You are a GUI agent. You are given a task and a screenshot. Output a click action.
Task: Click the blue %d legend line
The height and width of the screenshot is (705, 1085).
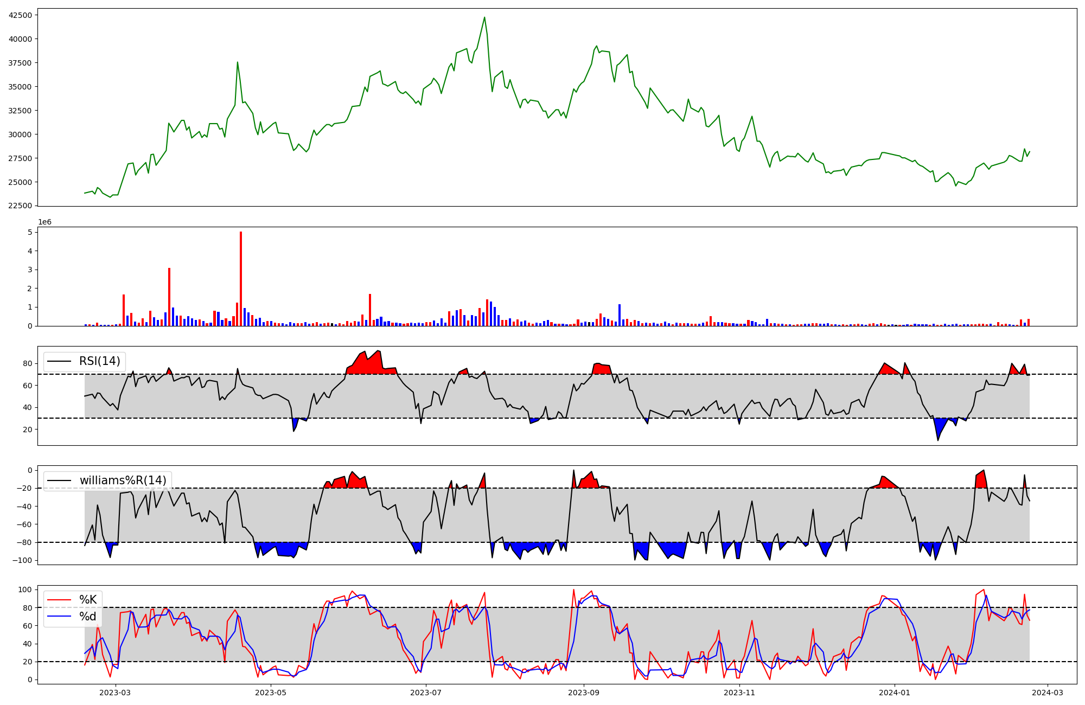[59, 617]
